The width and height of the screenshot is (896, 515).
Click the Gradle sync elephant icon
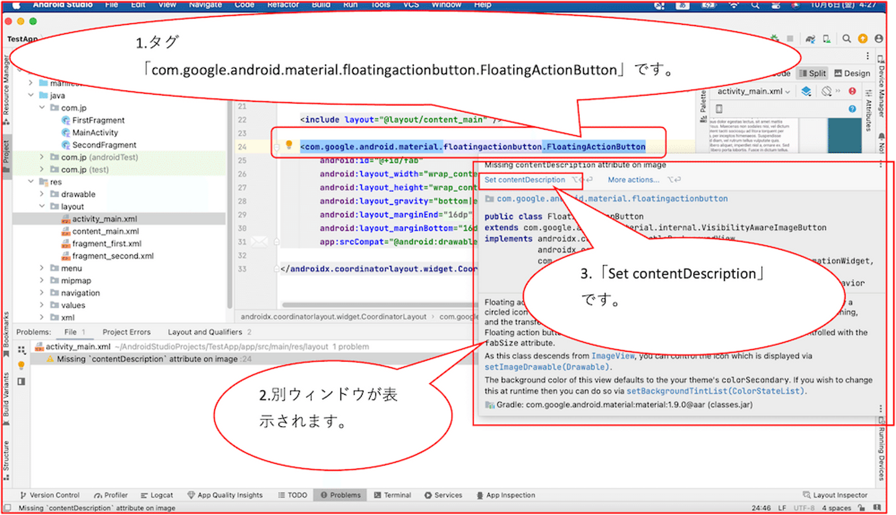coord(810,39)
